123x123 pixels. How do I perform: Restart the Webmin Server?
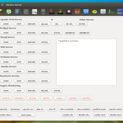32,62
